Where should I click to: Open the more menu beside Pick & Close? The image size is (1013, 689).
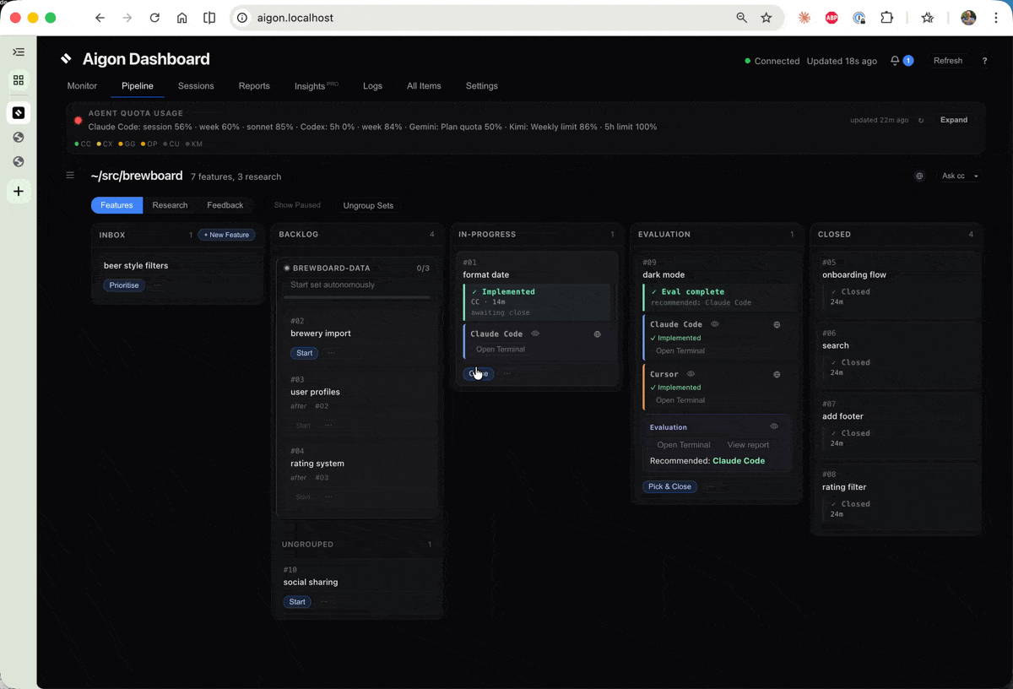[711, 486]
